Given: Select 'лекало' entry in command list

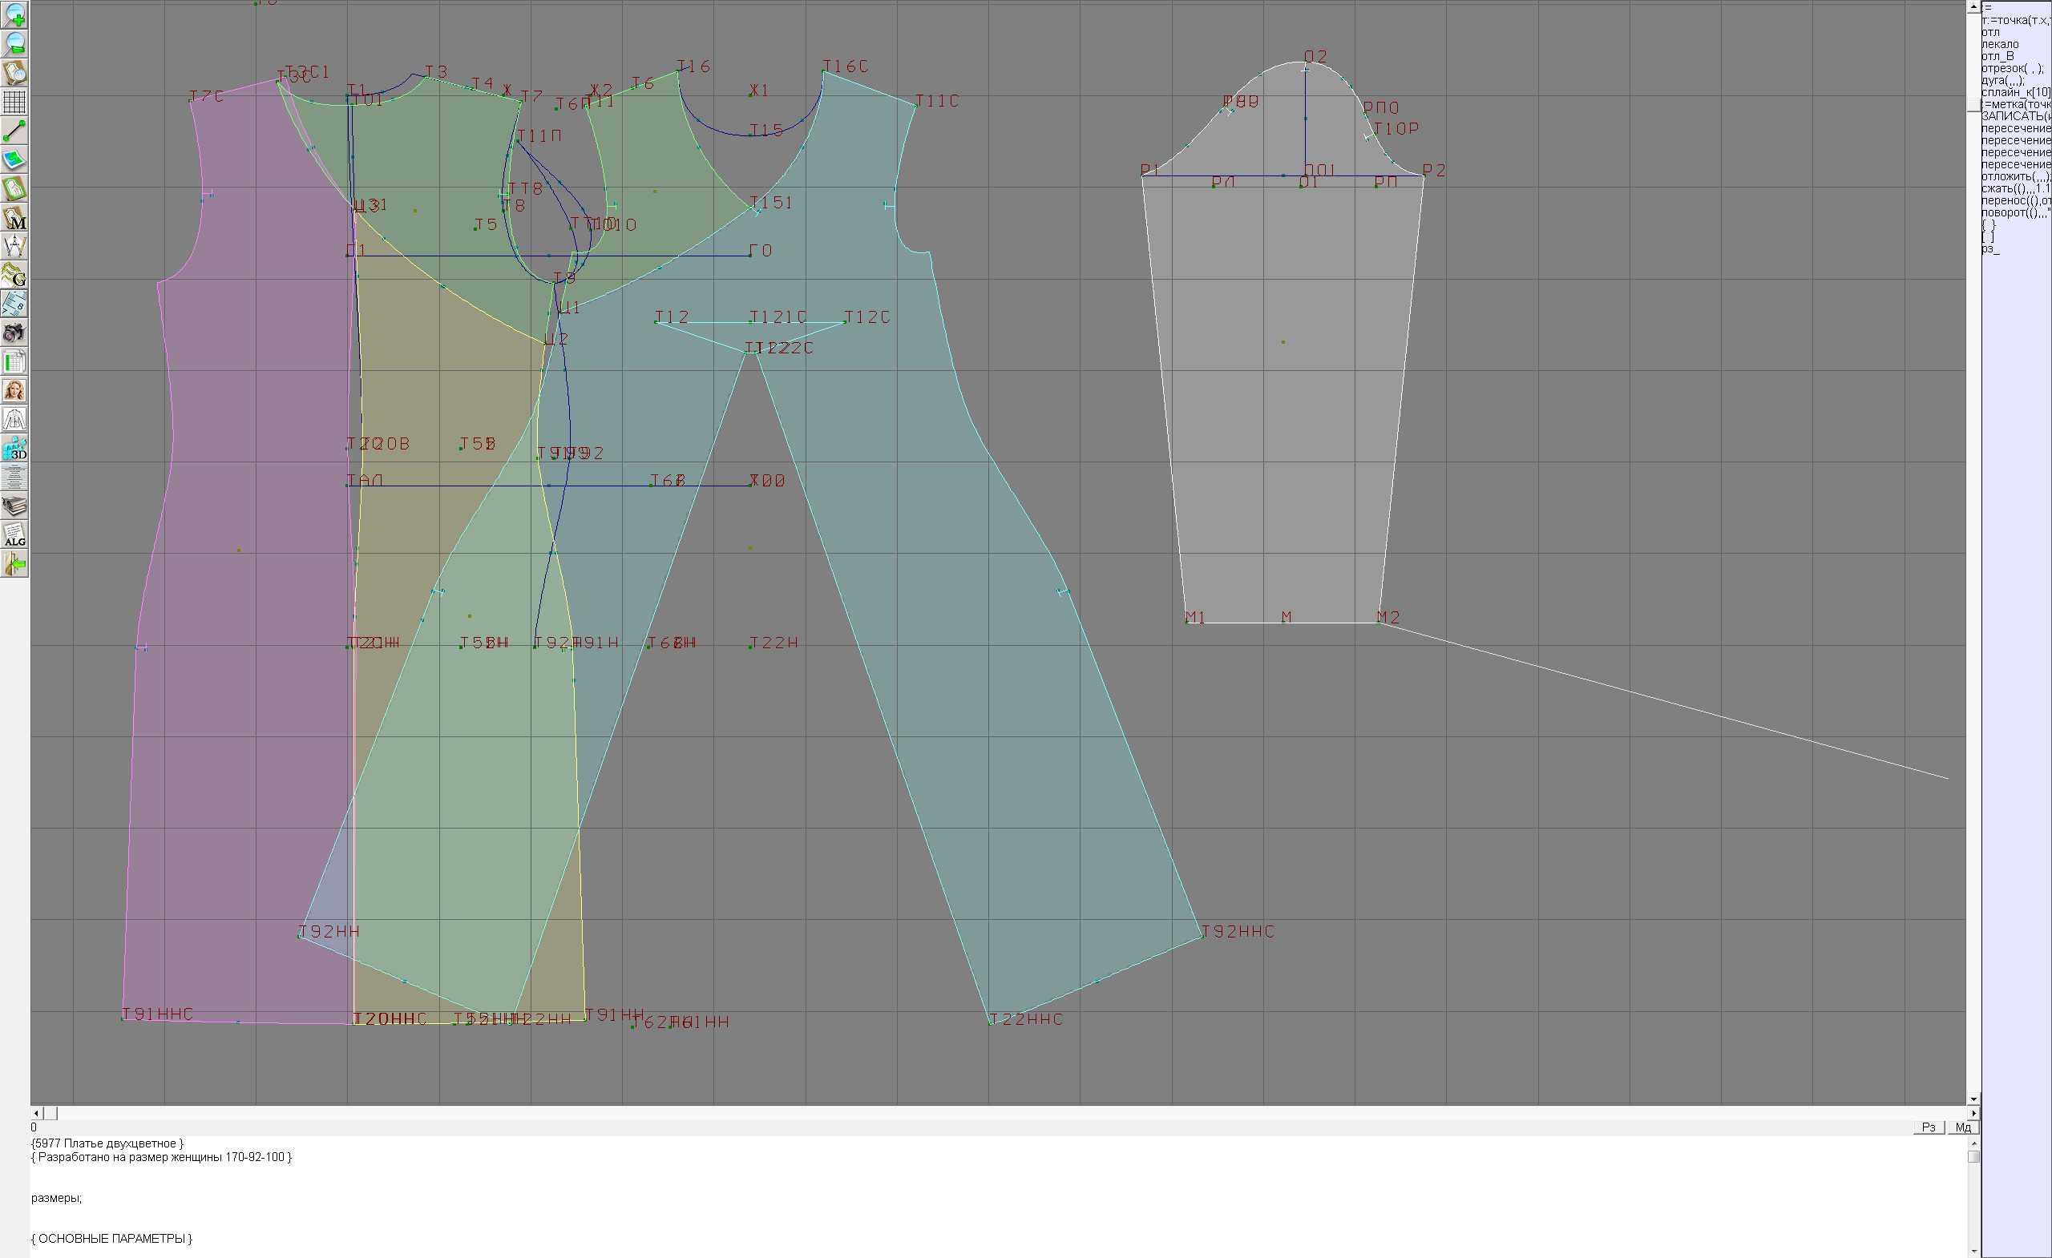Looking at the screenshot, I should pos(2000,44).
